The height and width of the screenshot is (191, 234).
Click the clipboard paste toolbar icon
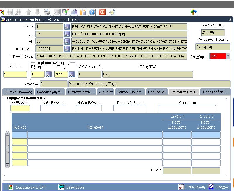tap(83, 12)
